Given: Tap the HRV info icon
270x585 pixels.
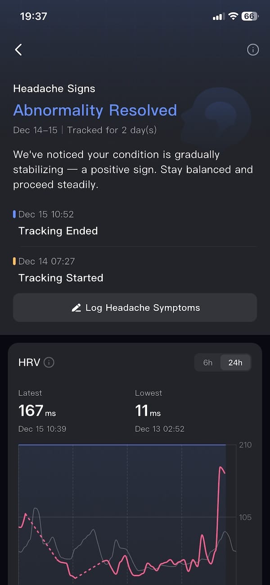Looking at the screenshot, I should pyautogui.click(x=49, y=363).
